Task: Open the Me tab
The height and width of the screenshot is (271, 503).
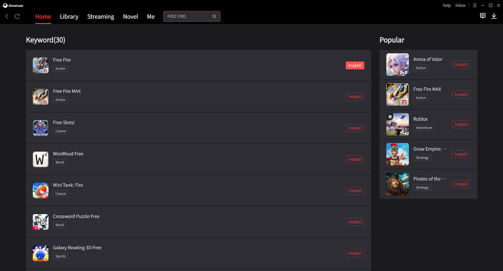Action: point(151,17)
